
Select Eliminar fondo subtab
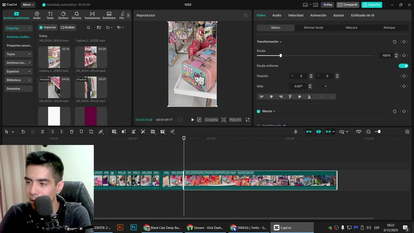point(313,28)
